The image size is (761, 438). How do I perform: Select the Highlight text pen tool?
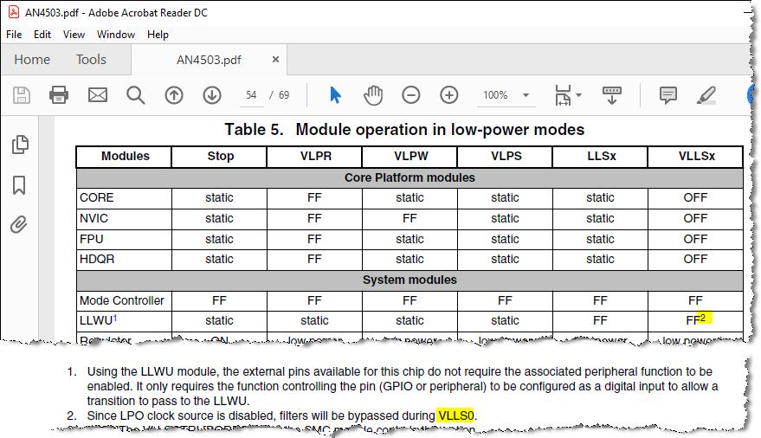[706, 95]
